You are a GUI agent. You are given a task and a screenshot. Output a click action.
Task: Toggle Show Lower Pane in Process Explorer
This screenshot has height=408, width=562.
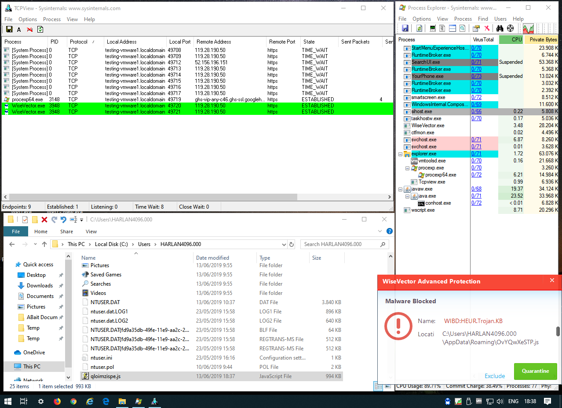click(x=452, y=29)
